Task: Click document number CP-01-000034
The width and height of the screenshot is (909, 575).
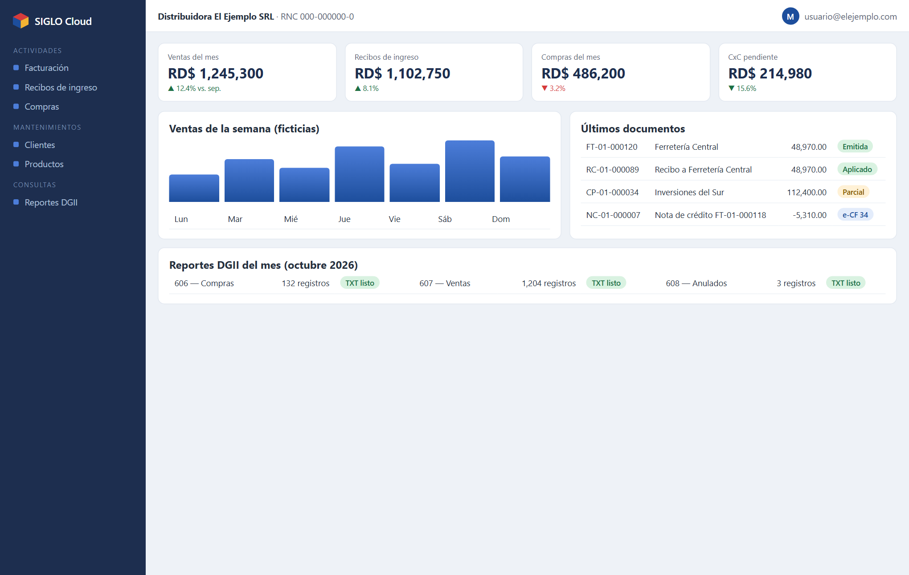Action: click(612, 193)
